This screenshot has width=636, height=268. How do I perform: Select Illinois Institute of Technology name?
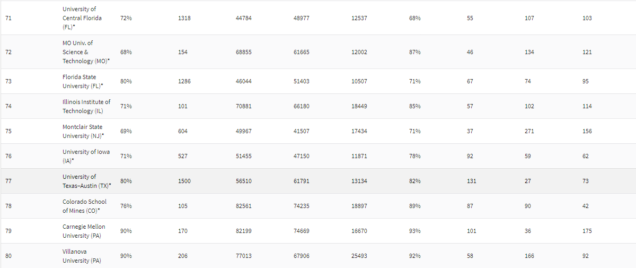click(86, 106)
